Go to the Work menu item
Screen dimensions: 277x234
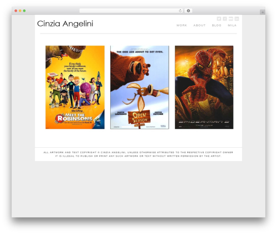[182, 25]
